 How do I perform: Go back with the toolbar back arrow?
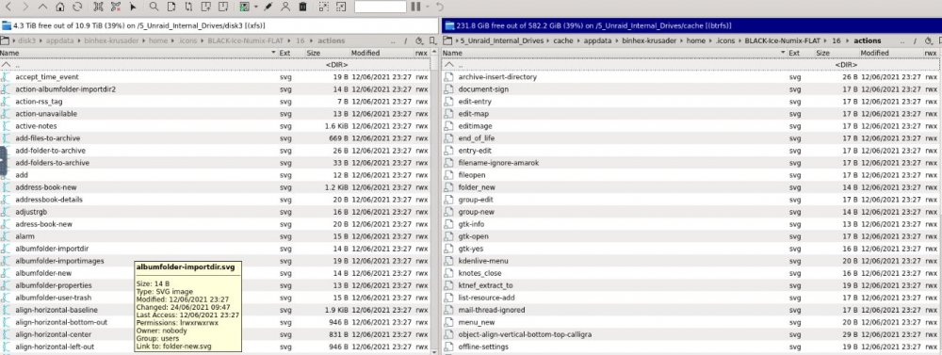[8, 7]
